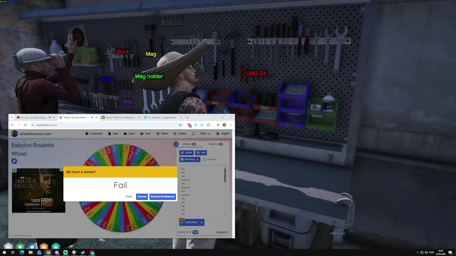
Task: Sort the entries list
Action: click(201, 153)
